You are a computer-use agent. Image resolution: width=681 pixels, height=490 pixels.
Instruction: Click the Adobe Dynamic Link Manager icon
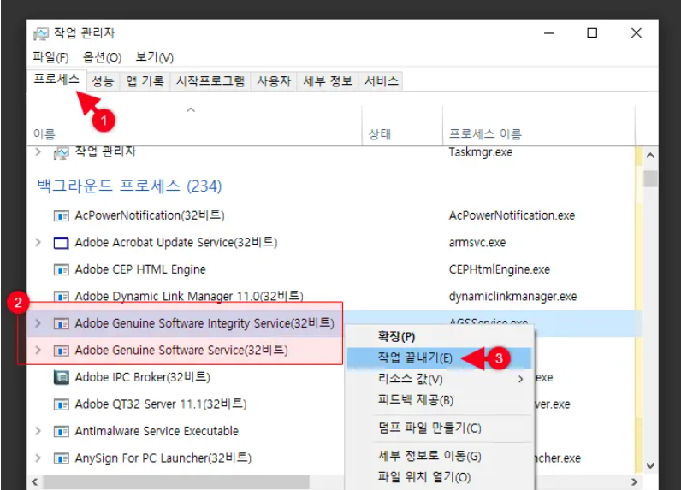click(x=62, y=297)
